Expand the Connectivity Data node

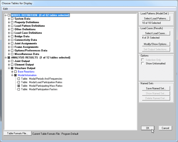point(9,40)
